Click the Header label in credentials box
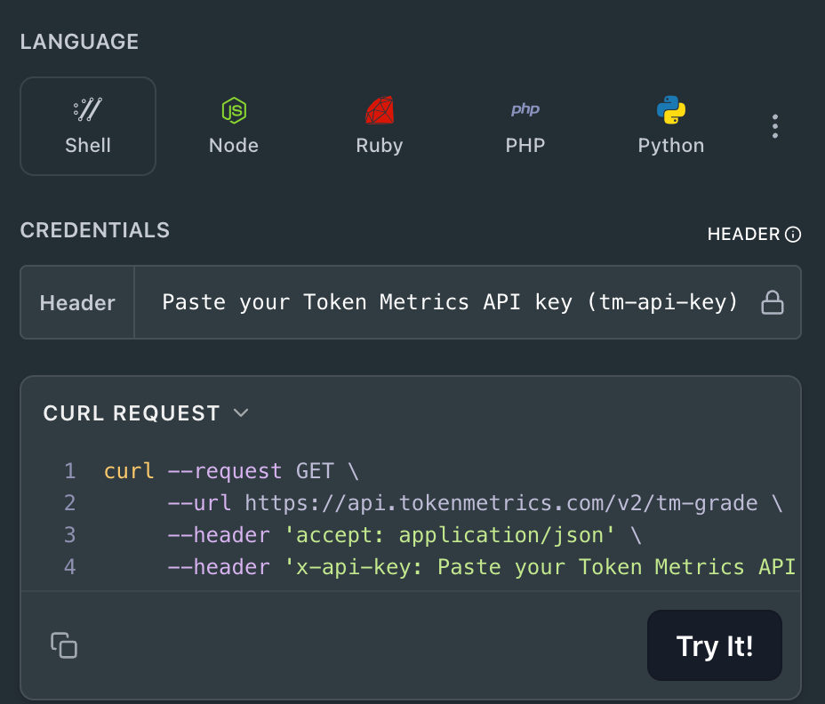Viewport: 825px width, 704px height. click(x=77, y=303)
